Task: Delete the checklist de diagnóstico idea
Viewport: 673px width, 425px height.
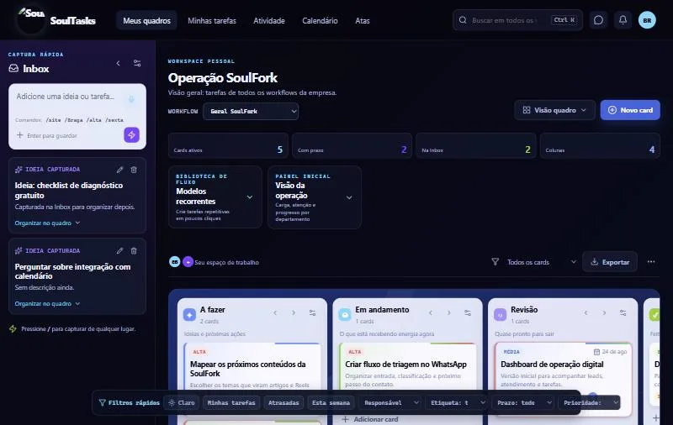Action: [134, 170]
